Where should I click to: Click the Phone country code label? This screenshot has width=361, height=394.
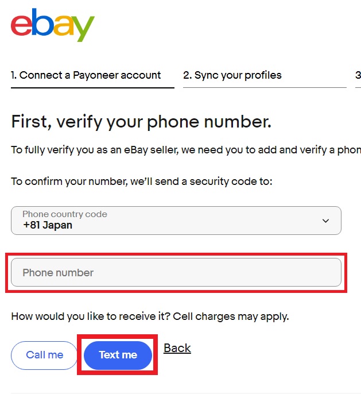pos(65,214)
